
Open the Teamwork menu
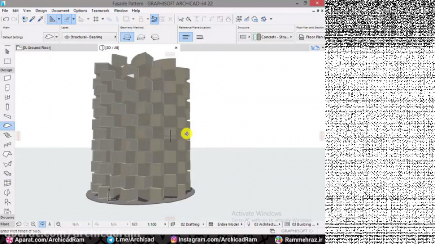pos(100,10)
